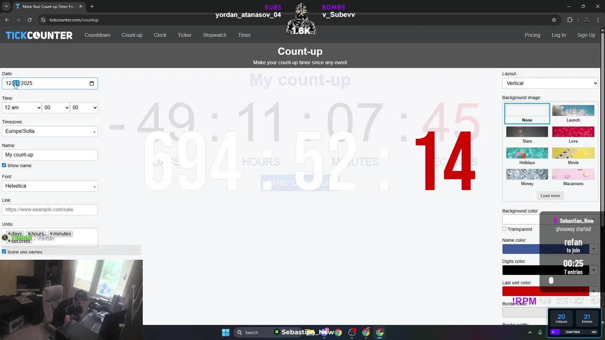Expand the Name color picker arrow
605x340 pixels.
coord(594,249)
